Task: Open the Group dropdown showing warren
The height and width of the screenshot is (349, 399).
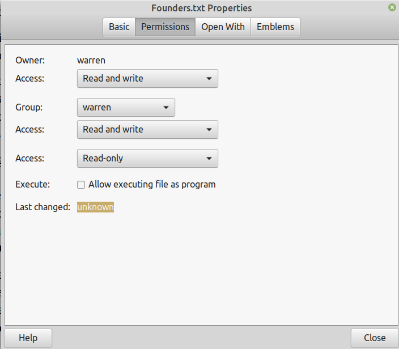Action: tap(126, 107)
